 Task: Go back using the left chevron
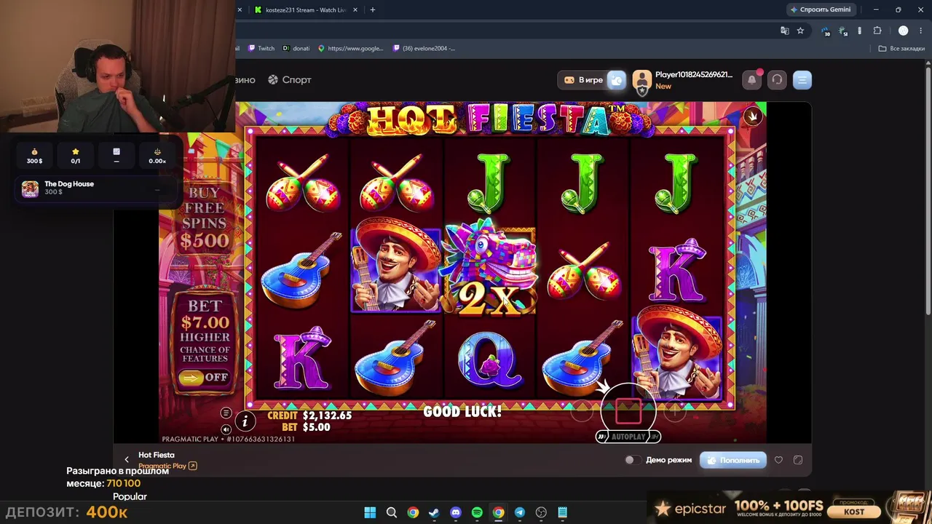(127, 460)
